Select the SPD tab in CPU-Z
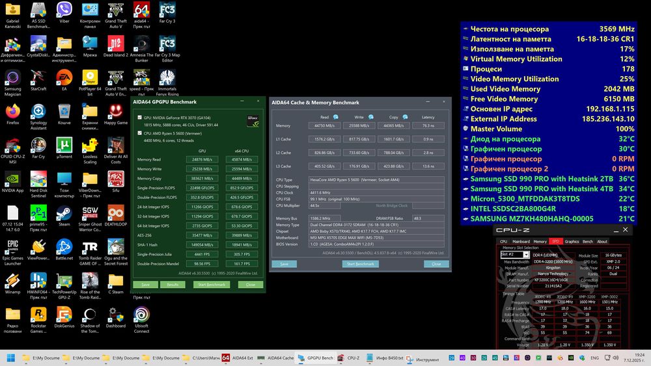651x366 pixels. click(555, 241)
